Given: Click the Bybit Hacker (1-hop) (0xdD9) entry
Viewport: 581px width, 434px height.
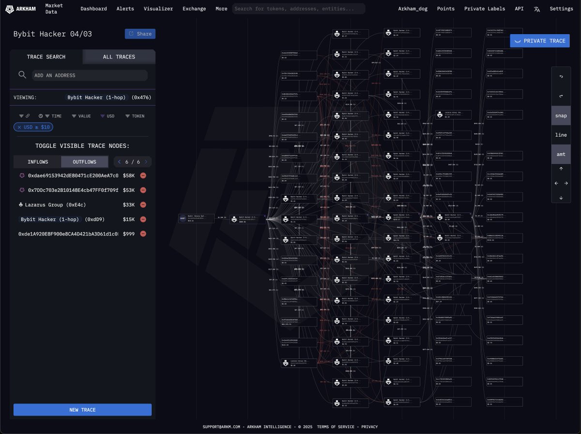Looking at the screenshot, I should click(x=61, y=219).
